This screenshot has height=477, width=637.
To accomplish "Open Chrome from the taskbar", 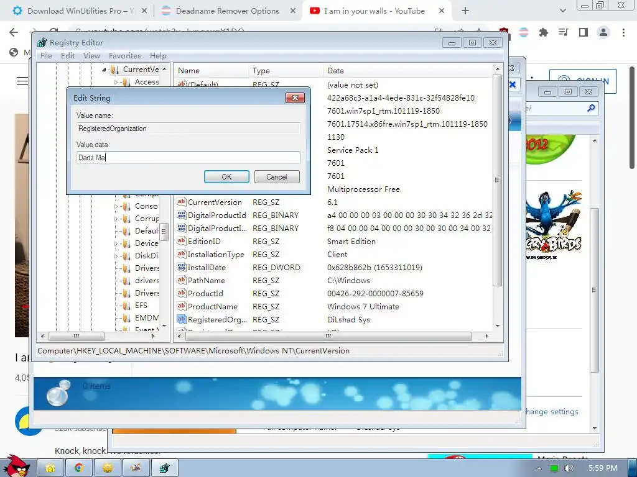I will click(79, 468).
